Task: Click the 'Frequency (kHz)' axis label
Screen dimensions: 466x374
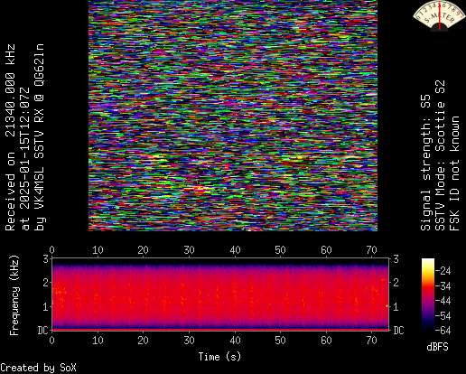Action: click(x=14, y=295)
